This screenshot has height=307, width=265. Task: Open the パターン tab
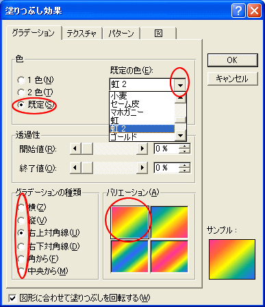point(121,34)
